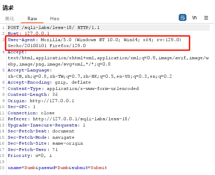The height and width of the screenshot is (175, 215).
Task: Click the Content-Length value 36
Action: point(55,94)
